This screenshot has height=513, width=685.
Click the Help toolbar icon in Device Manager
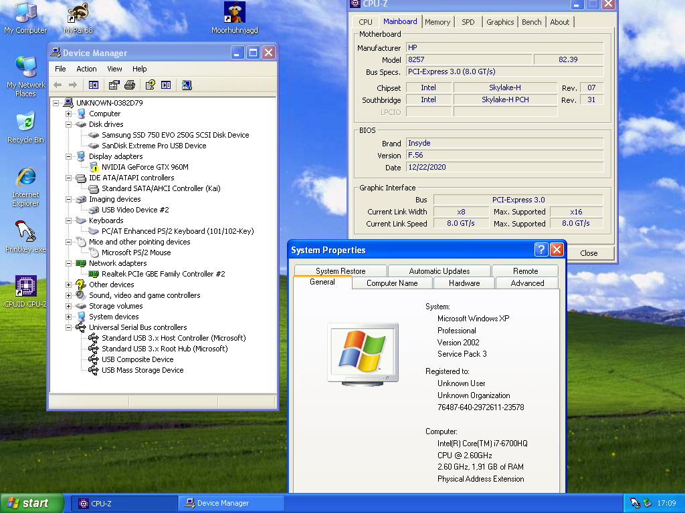pos(150,85)
